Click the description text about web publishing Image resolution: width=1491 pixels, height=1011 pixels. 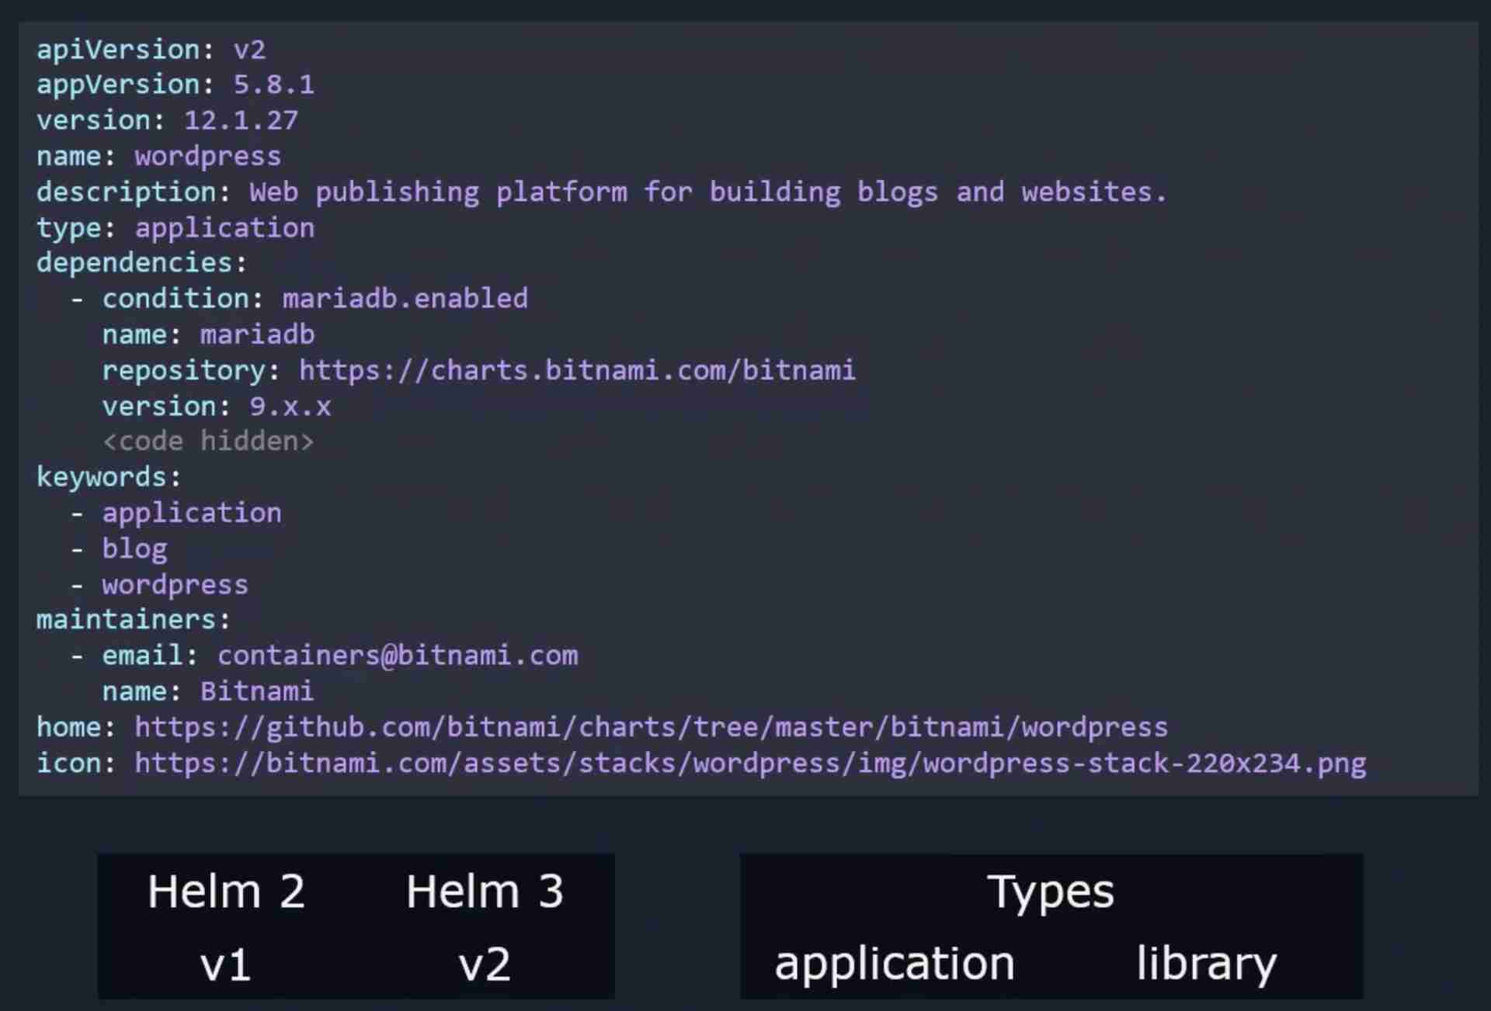pyautogui.click(x=707, y=192)
